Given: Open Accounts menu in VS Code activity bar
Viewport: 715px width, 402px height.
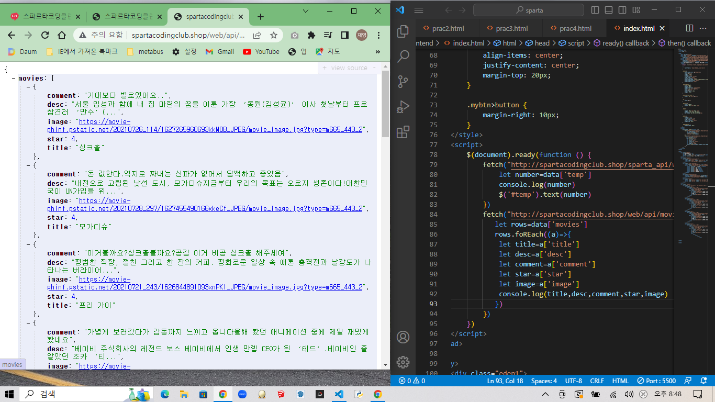Looking at the screenshot, I should [x=403, y=337].
